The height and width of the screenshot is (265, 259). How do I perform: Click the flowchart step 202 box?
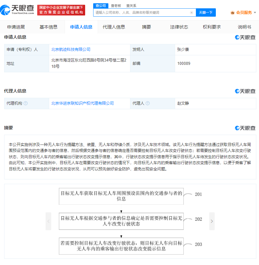(121, 221)
